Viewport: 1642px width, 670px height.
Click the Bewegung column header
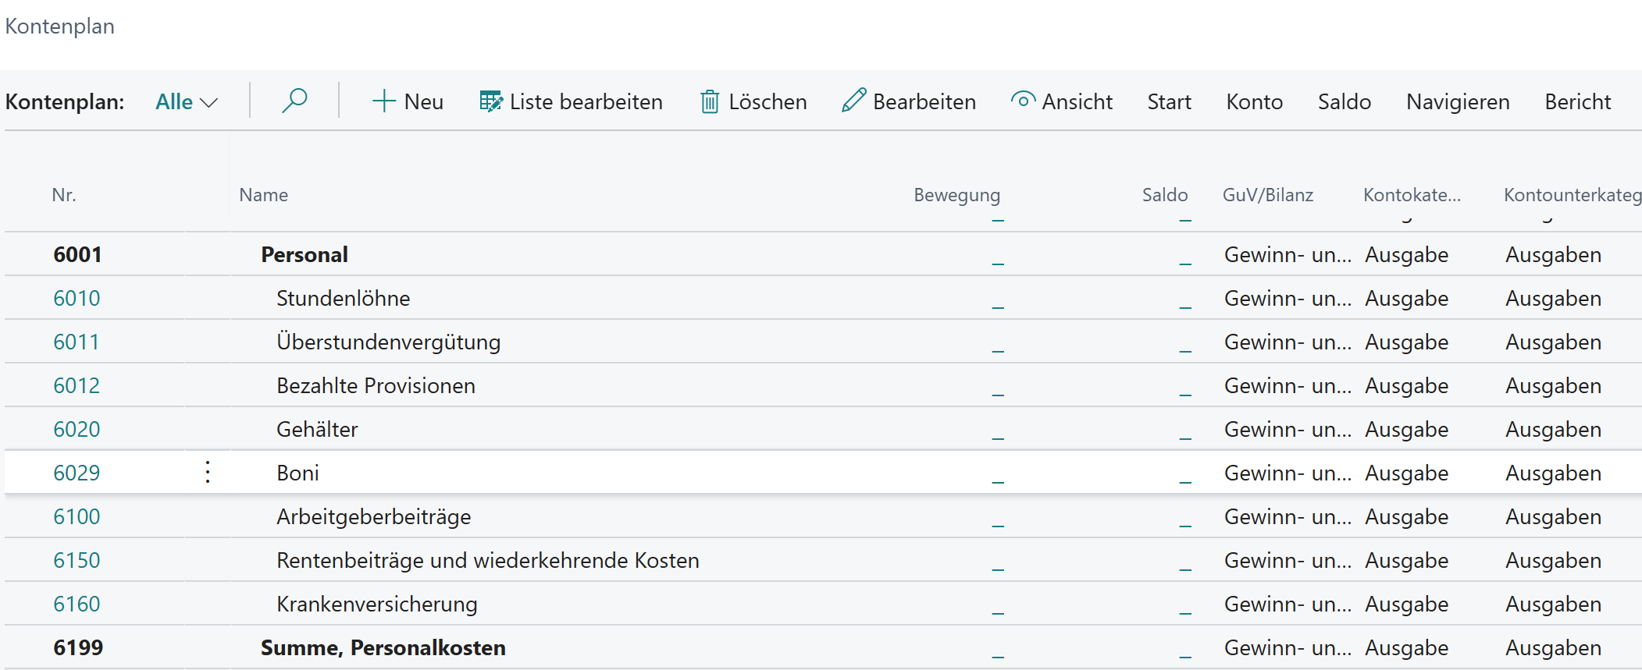[x=956, y=195]
